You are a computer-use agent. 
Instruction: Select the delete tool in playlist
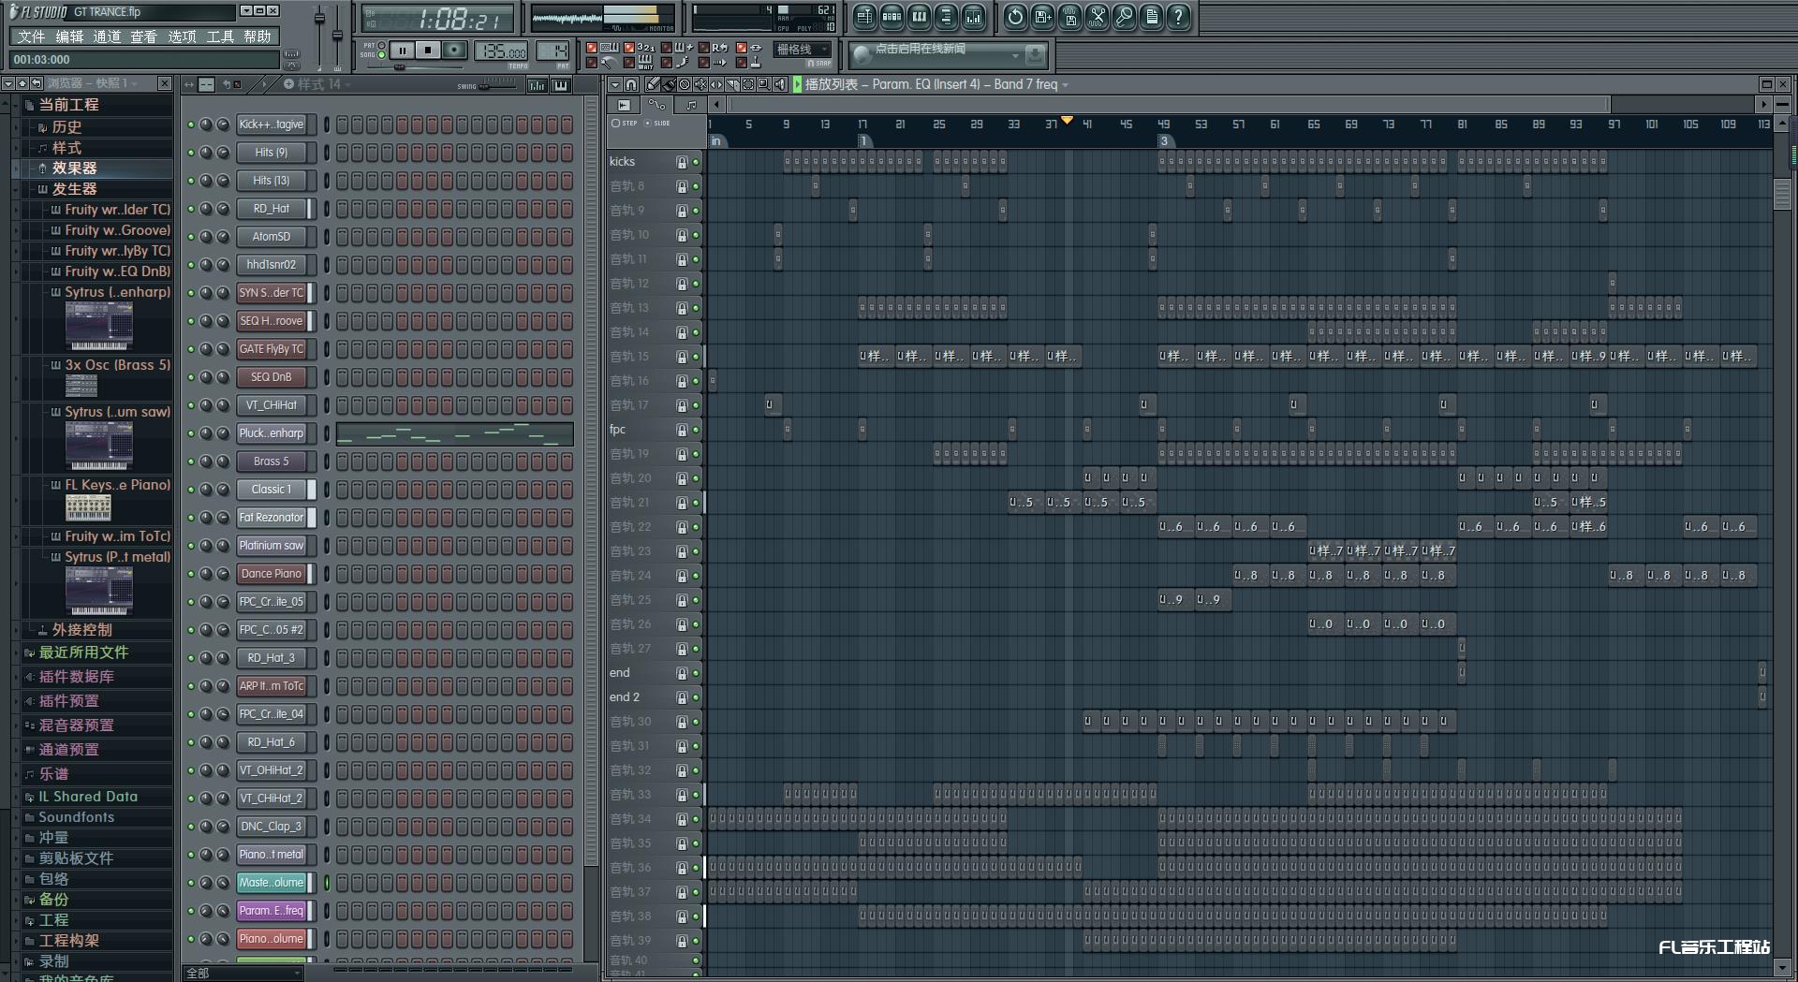pos(685,84)
